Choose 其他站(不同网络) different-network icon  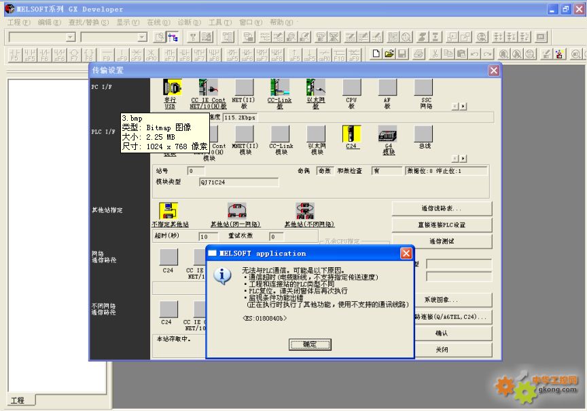[x=305, y=211]
